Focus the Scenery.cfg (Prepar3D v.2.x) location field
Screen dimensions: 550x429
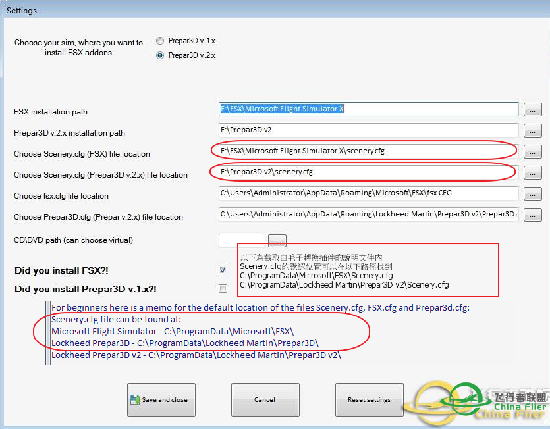click(x=369, y=172)
